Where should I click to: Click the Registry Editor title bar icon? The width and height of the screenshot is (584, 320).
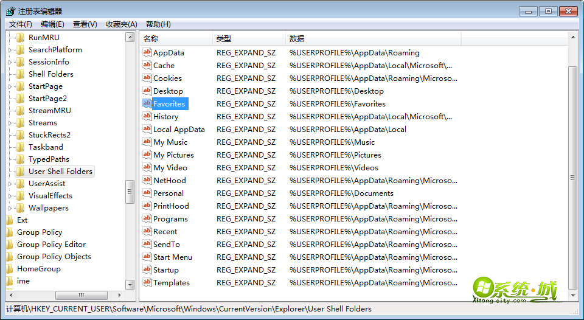[x=10, y=11]
